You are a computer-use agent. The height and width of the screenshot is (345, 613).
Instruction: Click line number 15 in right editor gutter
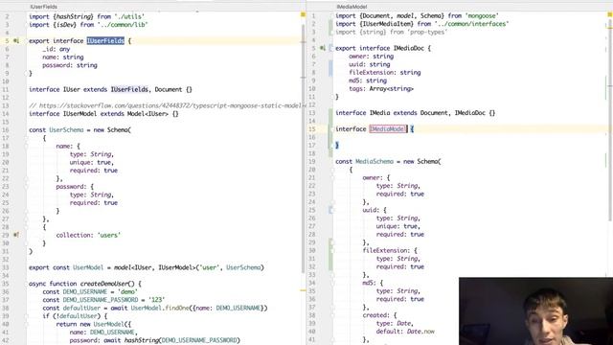312,129
